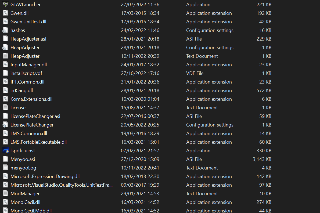
Task: Select the License text document
Action: 18,108
